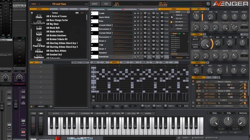Open the amp envelope Source dropdown
The width and height of the screenshot is (250, 140).
pos(244,27)
